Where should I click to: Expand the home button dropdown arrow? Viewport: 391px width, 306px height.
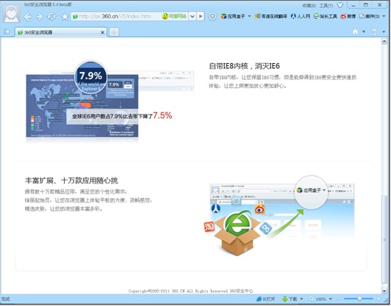[x=364, y=32]
